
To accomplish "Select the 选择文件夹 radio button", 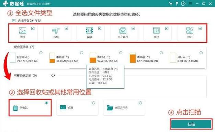I will click(x=140, y=103).
